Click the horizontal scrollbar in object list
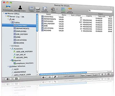Viewport: 115px width, 96px height. click(63, 73)
